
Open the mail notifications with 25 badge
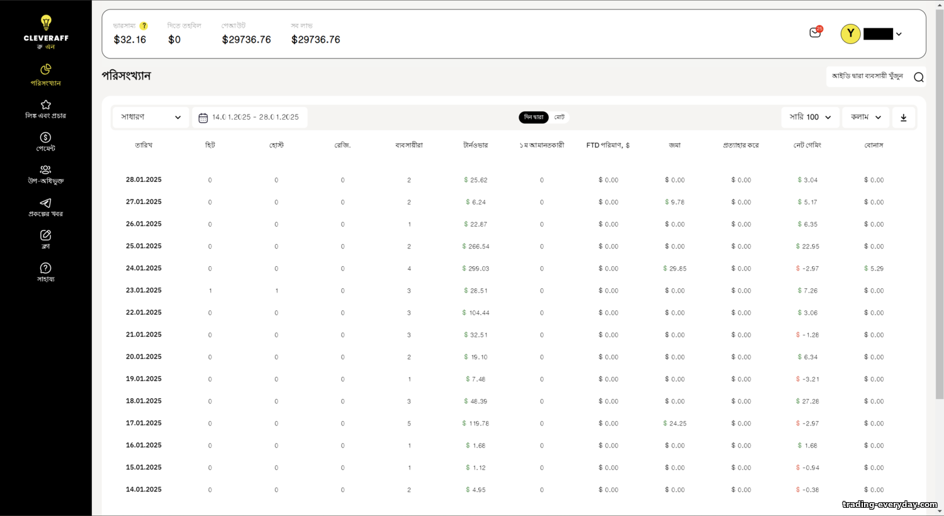[x=816, y=33]
